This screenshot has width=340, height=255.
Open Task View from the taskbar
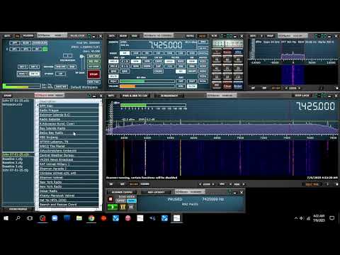(30, 218)
